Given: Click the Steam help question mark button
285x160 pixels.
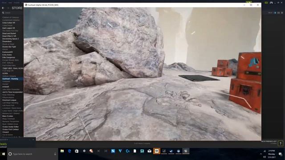Looking at the screenshot, I should coord(281,144).
